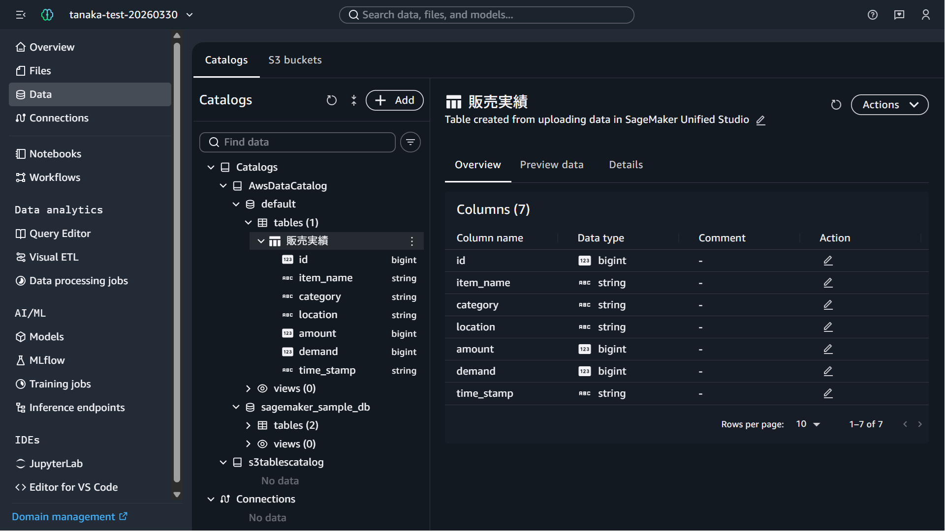Viewport: 945px width, 531px height.
Task: Open Inference endpoints
Action: [90, 408]
